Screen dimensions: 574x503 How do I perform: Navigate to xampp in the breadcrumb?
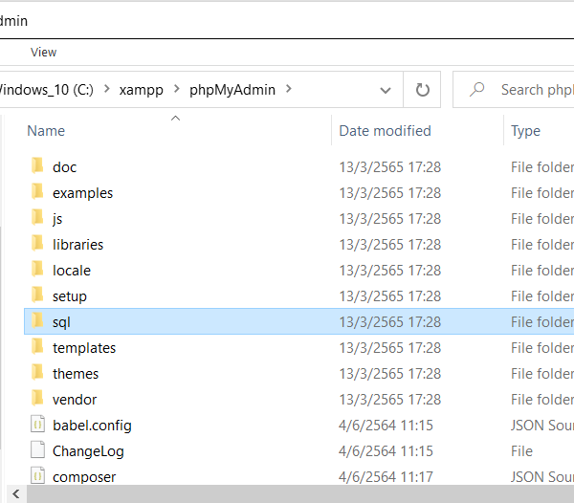pyautogui.click(x=142, y=90)
